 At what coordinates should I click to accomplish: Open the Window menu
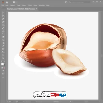42,5
